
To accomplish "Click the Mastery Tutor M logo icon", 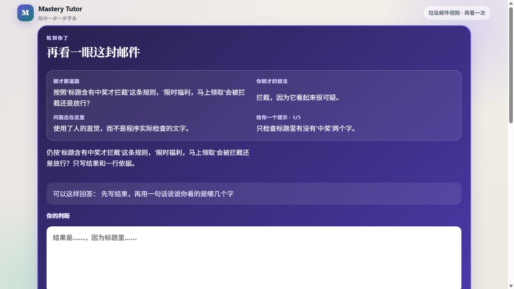I will click(x=25, y=13).
